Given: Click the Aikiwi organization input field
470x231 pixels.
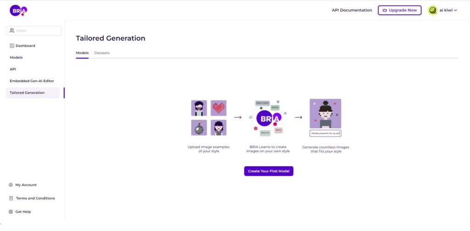Looking at the screenshot, I should pos(34,31).
